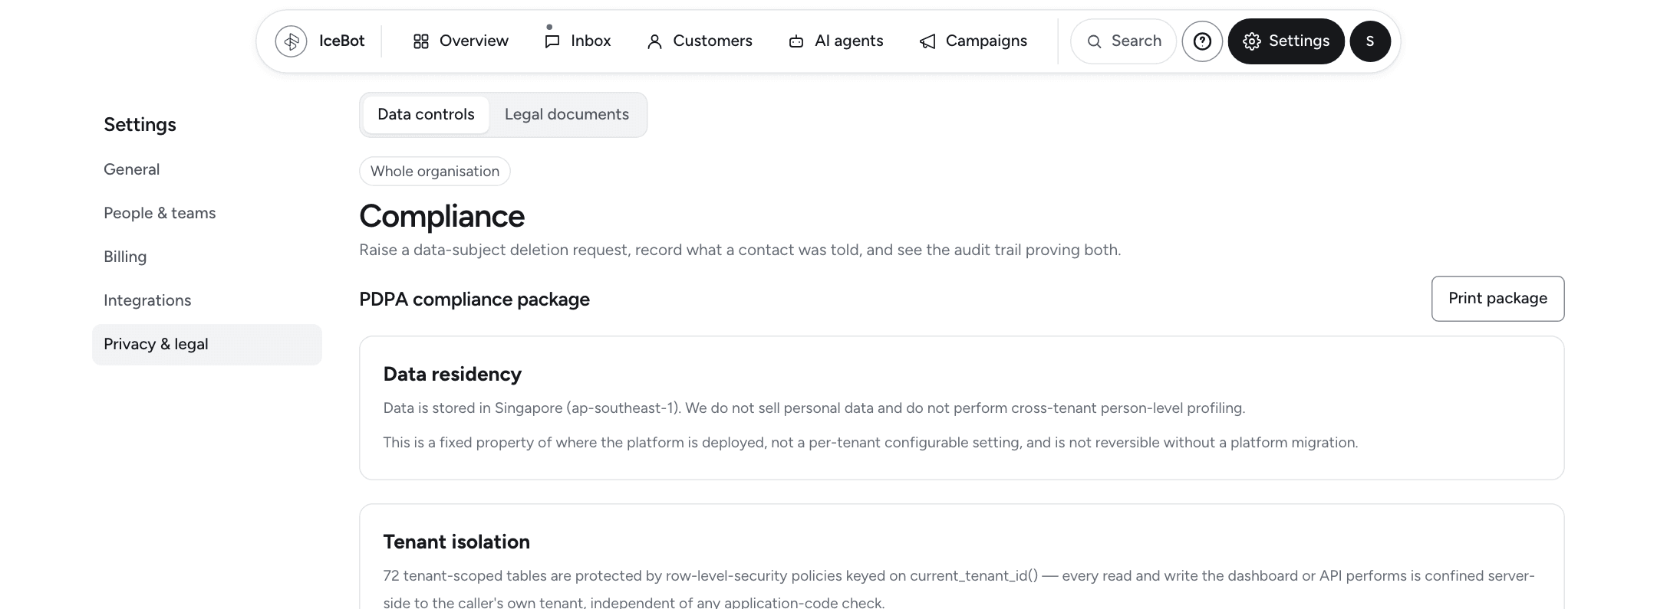Click text starting 'This is a fixed property'
Viewport: 1657px width, 609px height.
[x=871, y=443]
